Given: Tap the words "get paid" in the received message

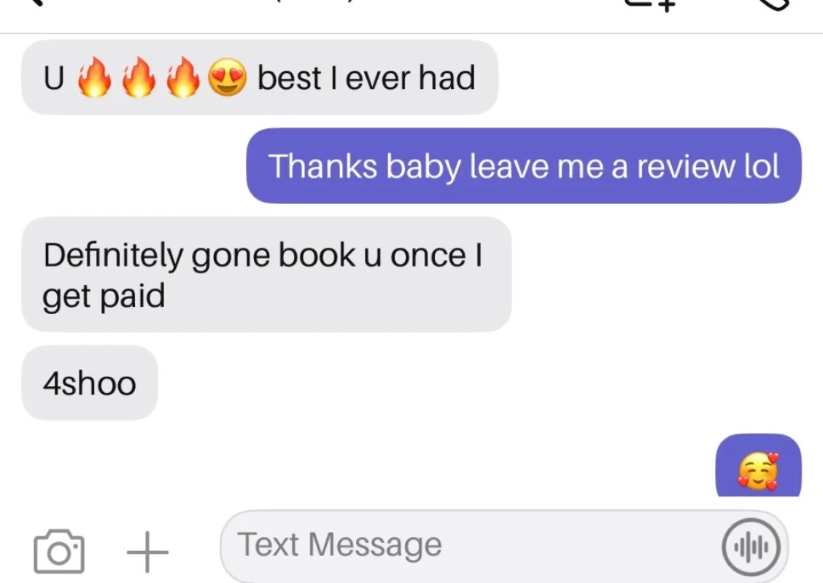Looking at the screenshot, I should [104, 297].
